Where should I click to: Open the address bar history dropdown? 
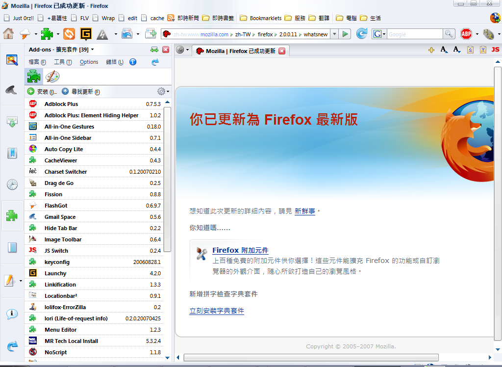coord(334,34)
